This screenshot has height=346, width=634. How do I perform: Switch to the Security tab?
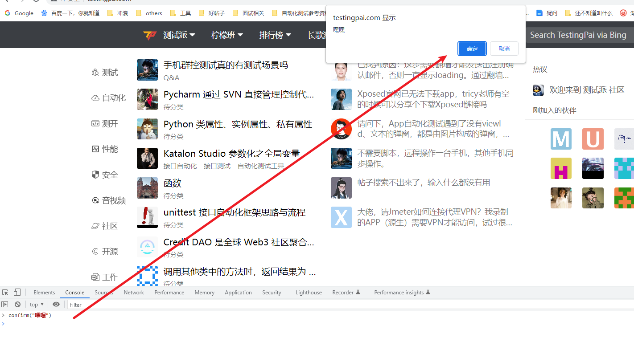click(272, 293)
